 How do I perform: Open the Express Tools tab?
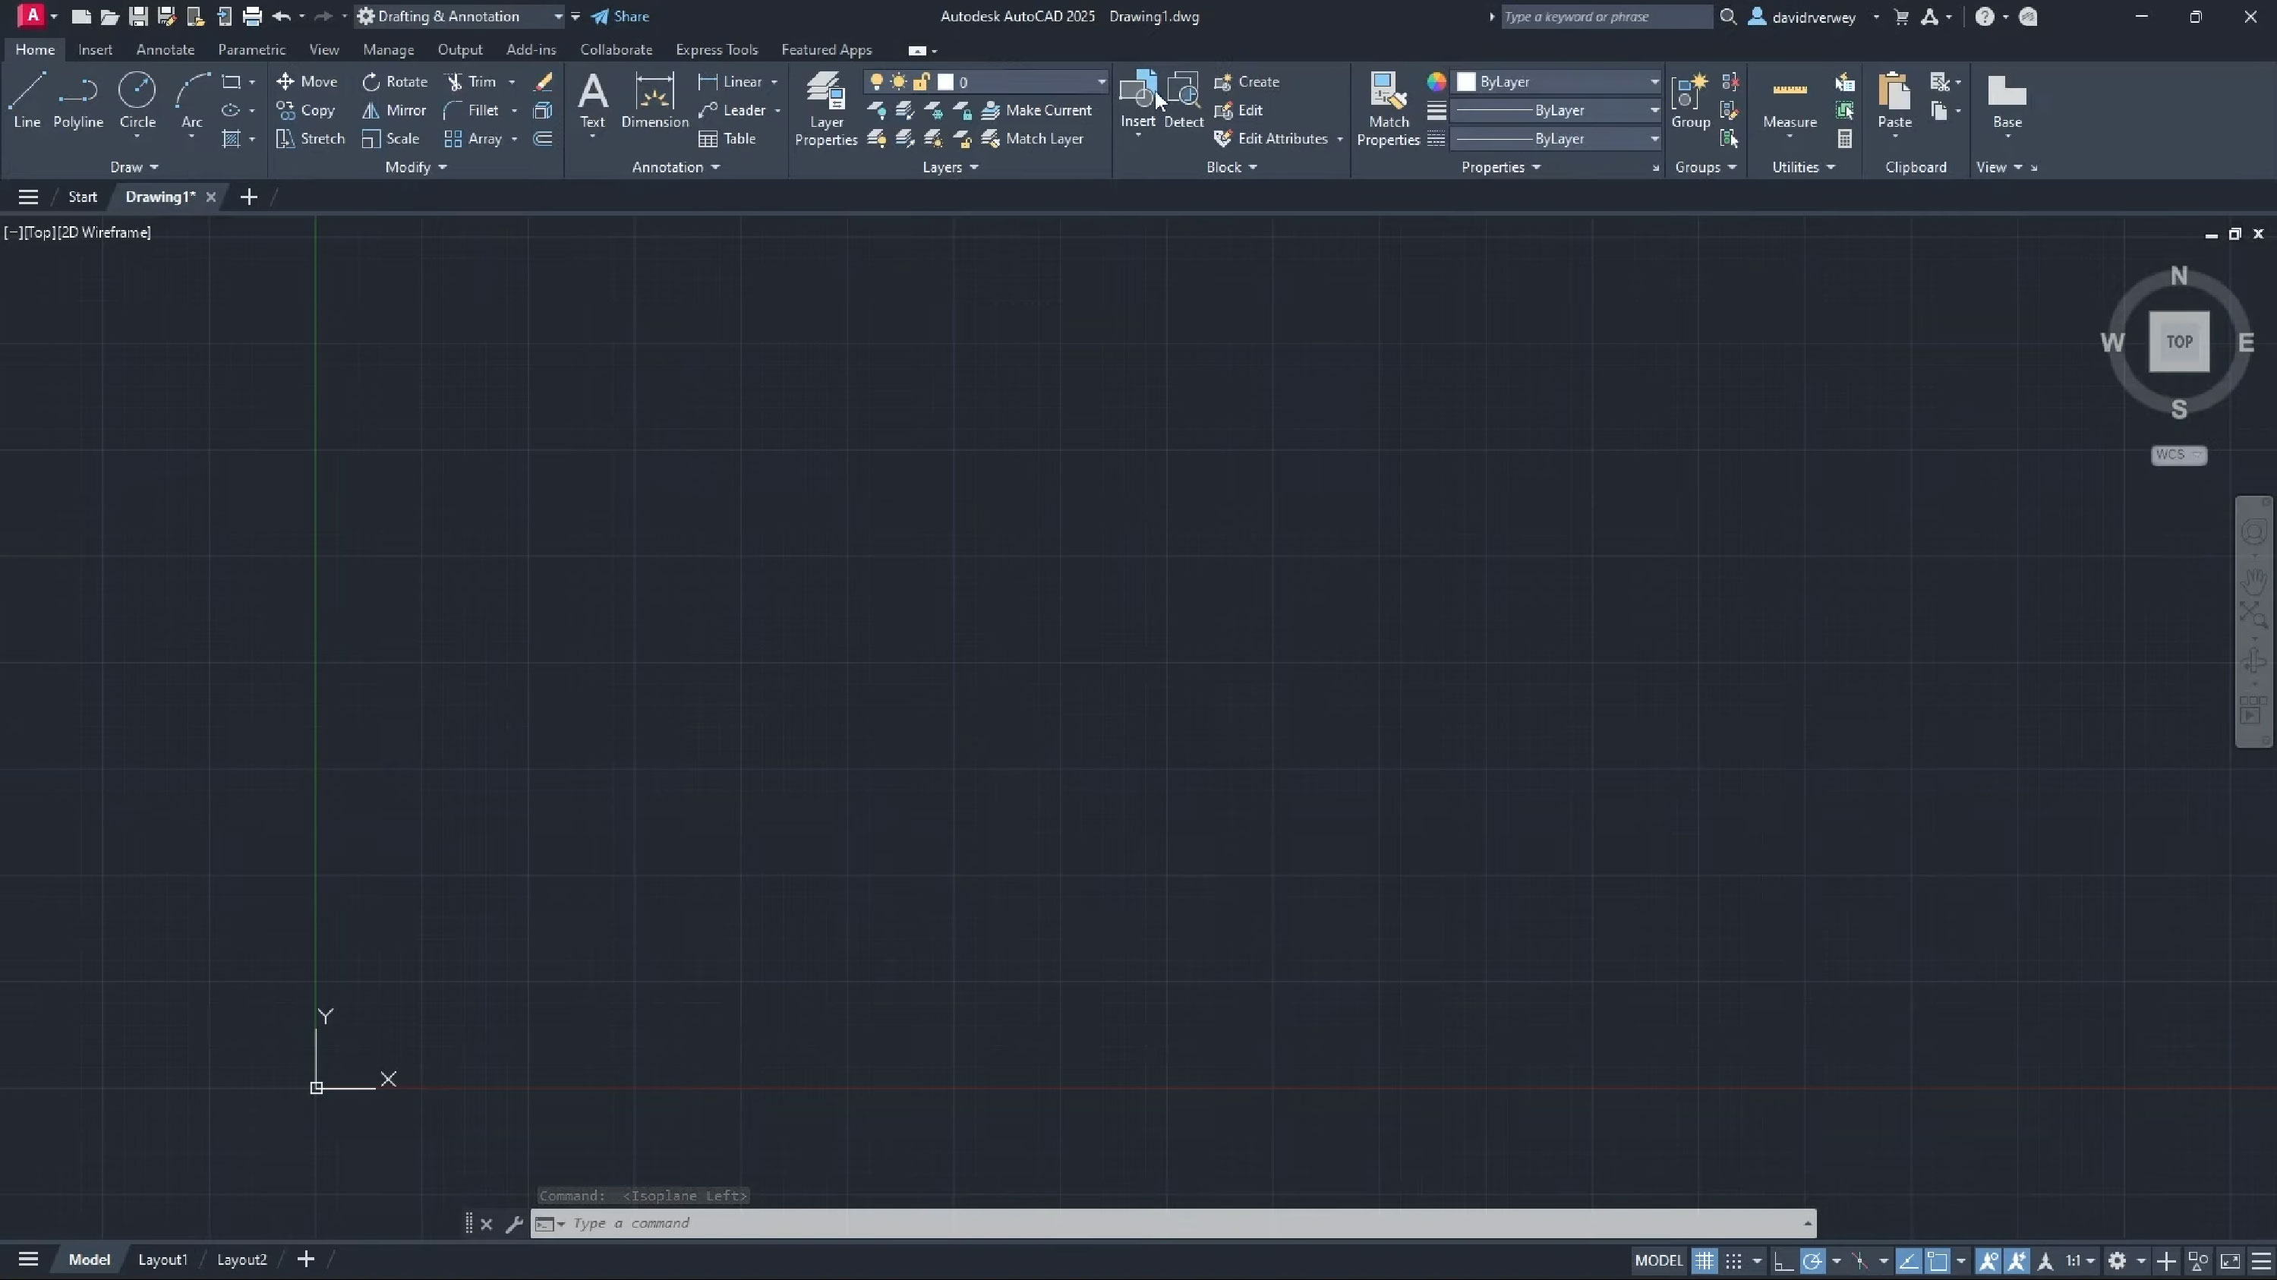(x=717, y=49)
